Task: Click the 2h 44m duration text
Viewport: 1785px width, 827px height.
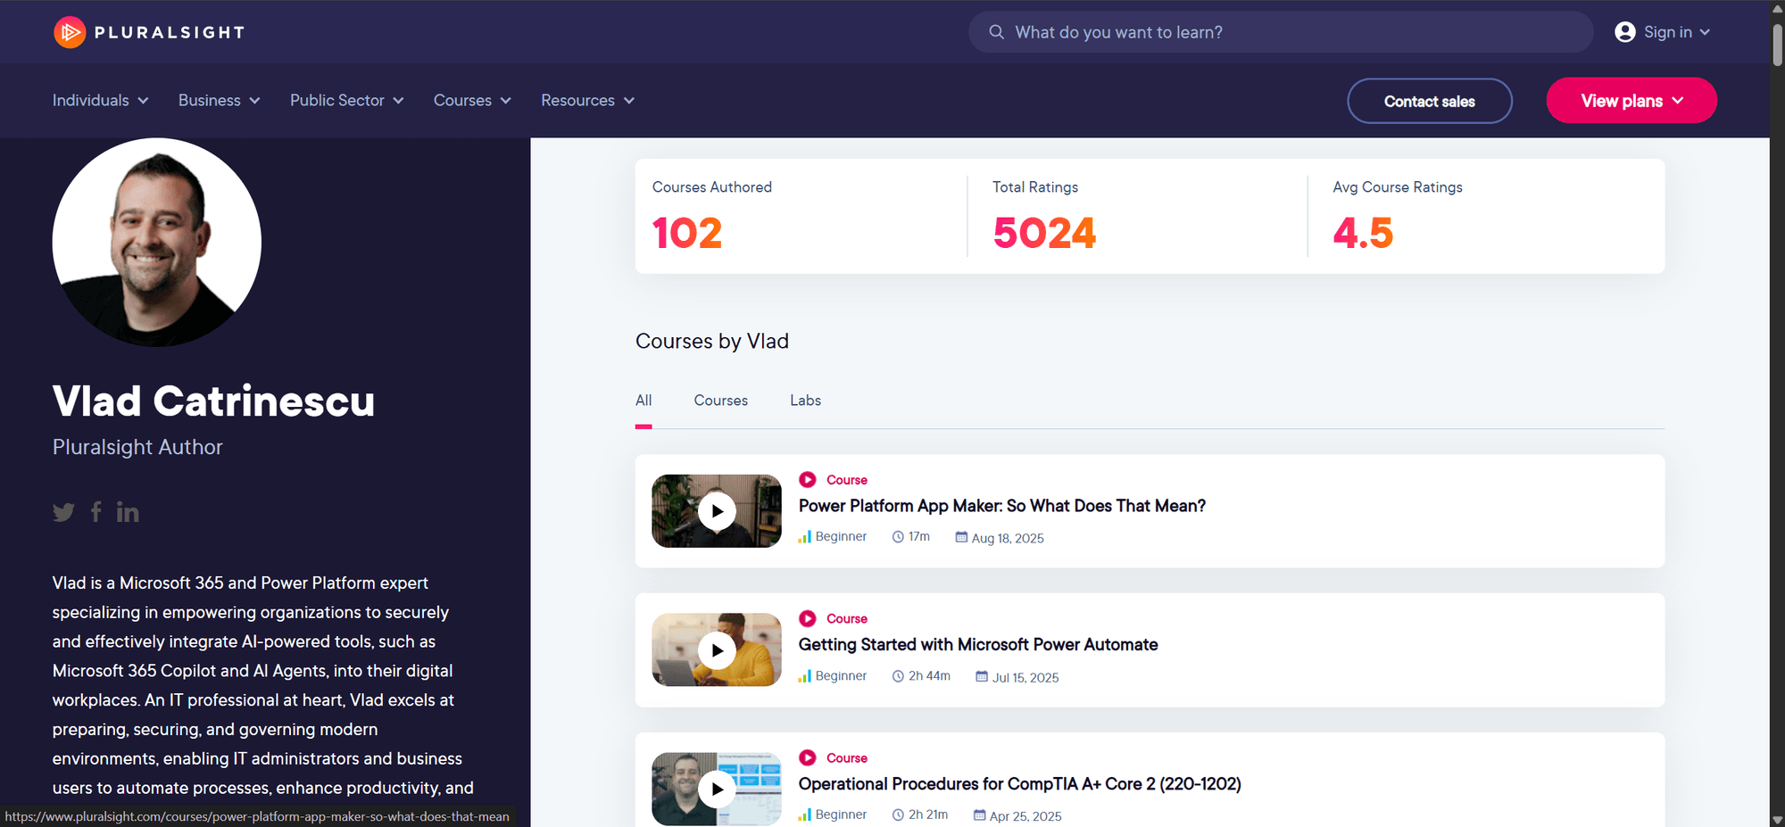Action: coord(929,676)
